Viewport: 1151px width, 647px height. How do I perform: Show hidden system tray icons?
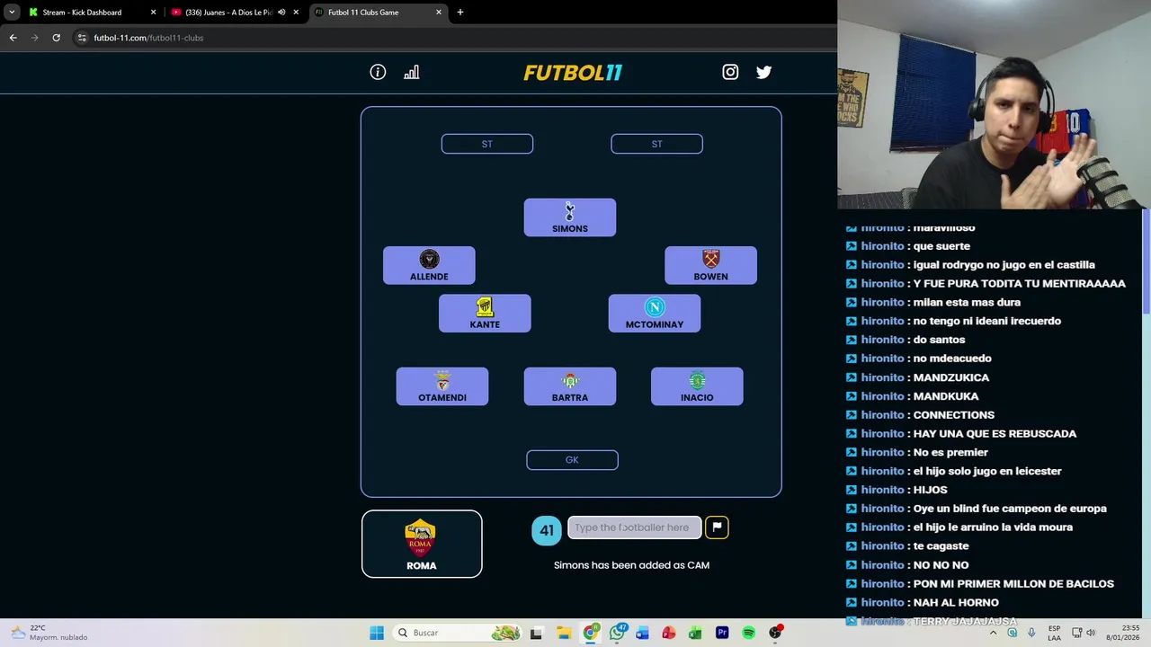(993, 633)
